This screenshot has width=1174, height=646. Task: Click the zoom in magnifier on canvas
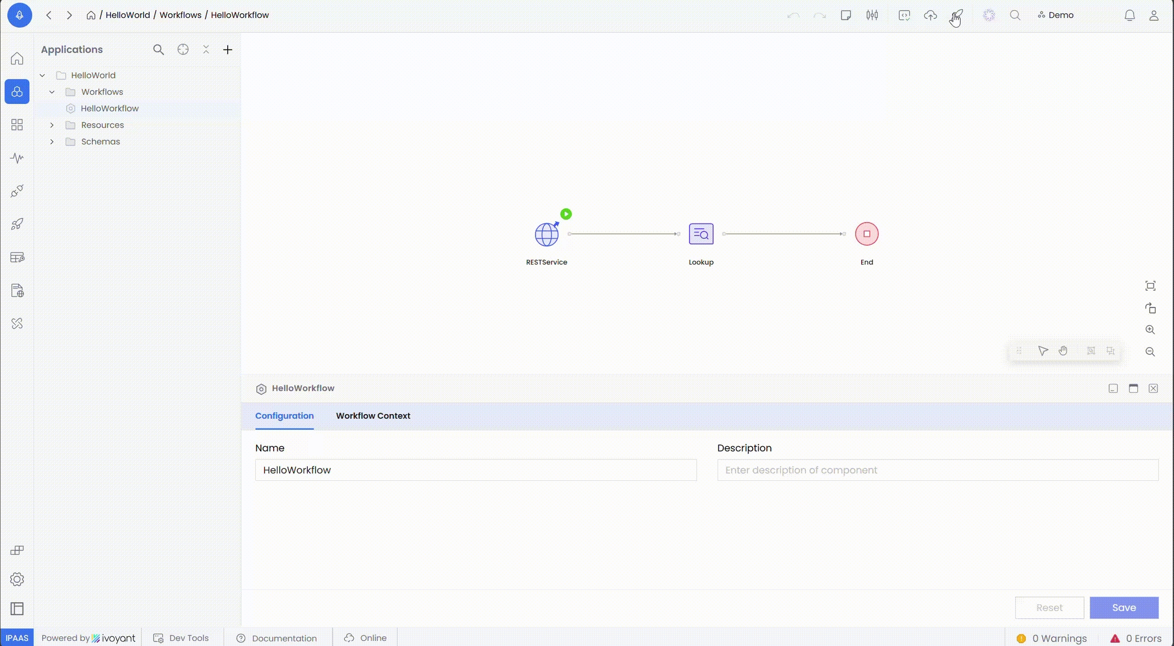click(1150, 330)
